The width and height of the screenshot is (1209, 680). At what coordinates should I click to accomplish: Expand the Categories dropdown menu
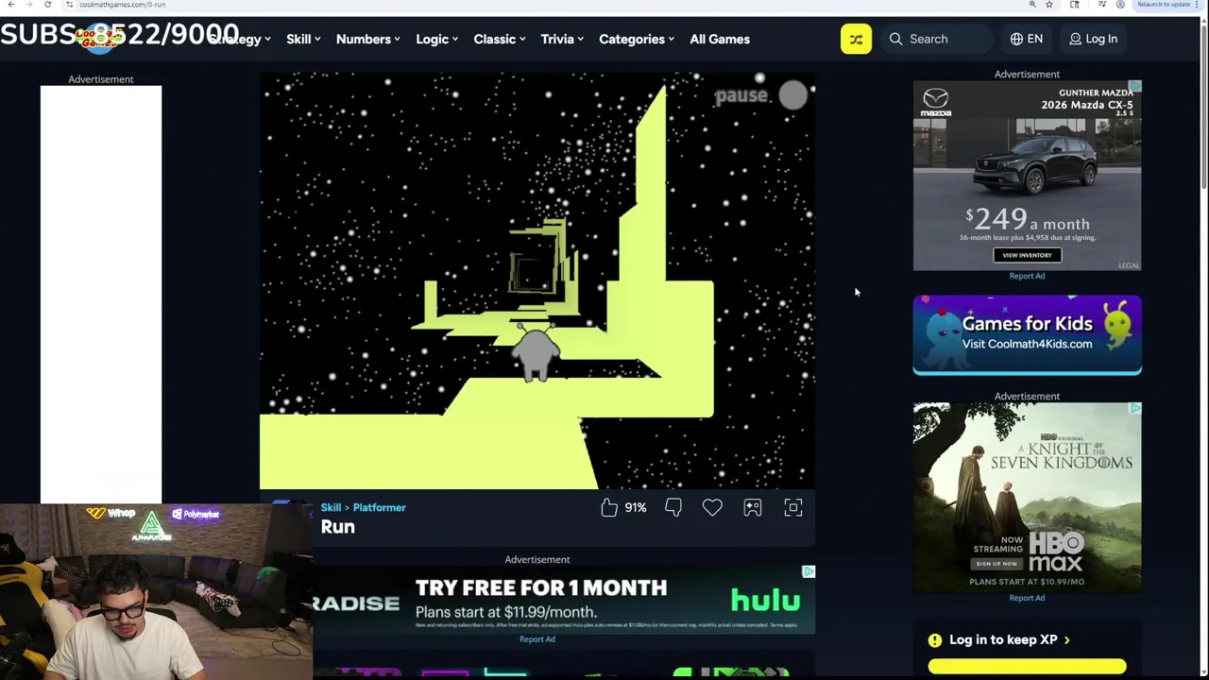coord(637,39)
